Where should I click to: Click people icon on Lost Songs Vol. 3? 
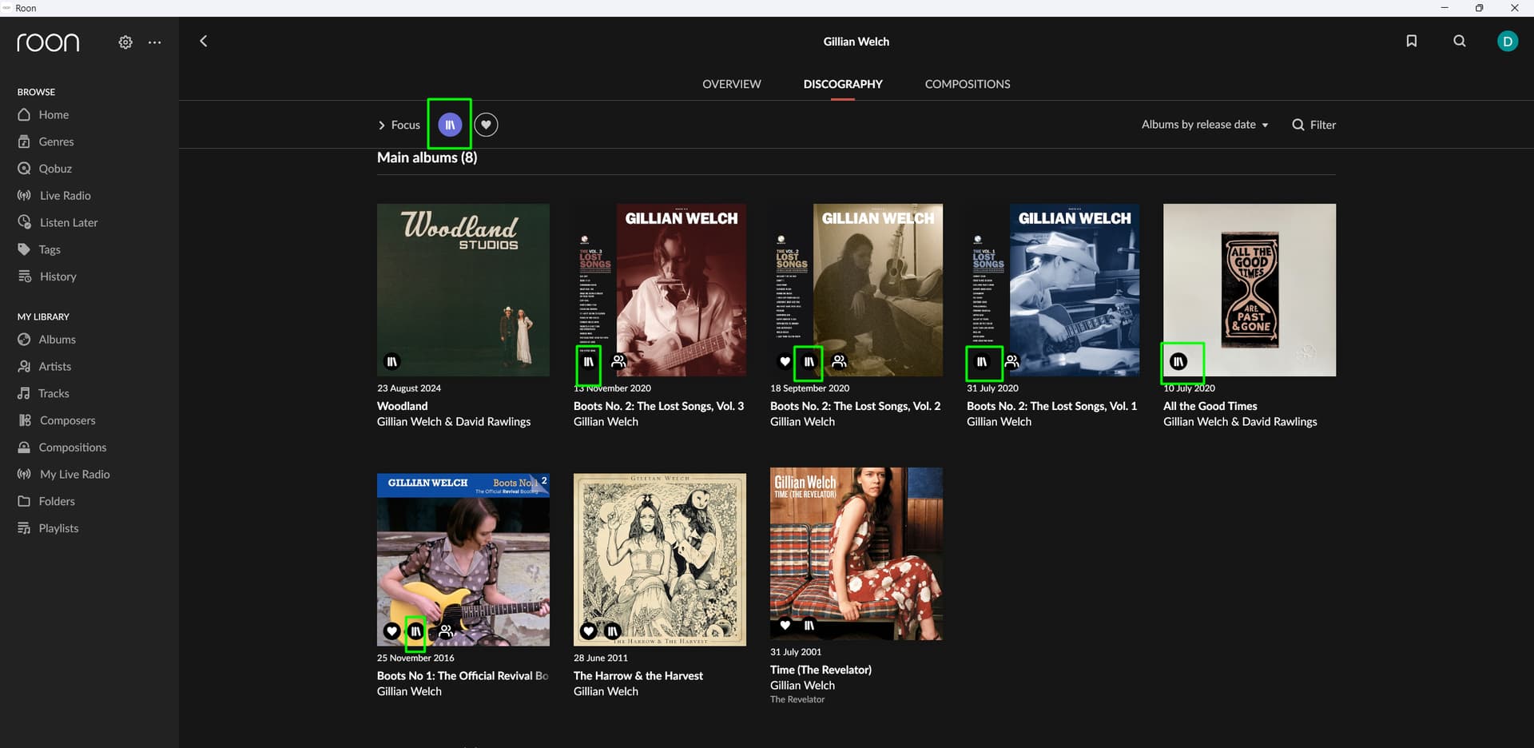(618, 361)
